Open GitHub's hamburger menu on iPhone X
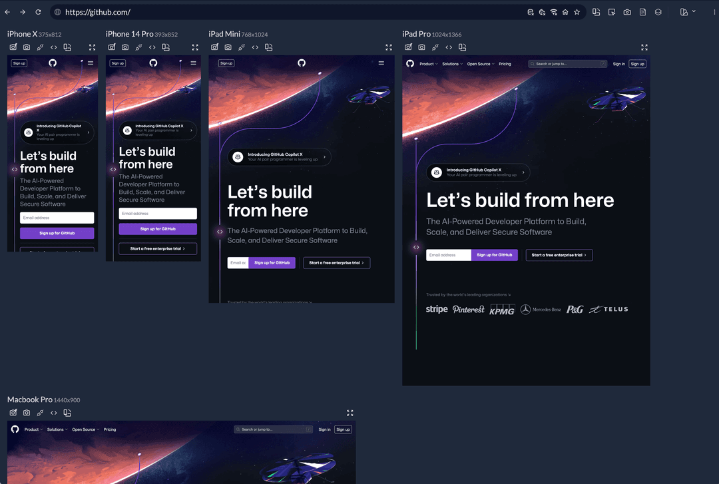Screen dimensions: 719x484 coord(91,63)
